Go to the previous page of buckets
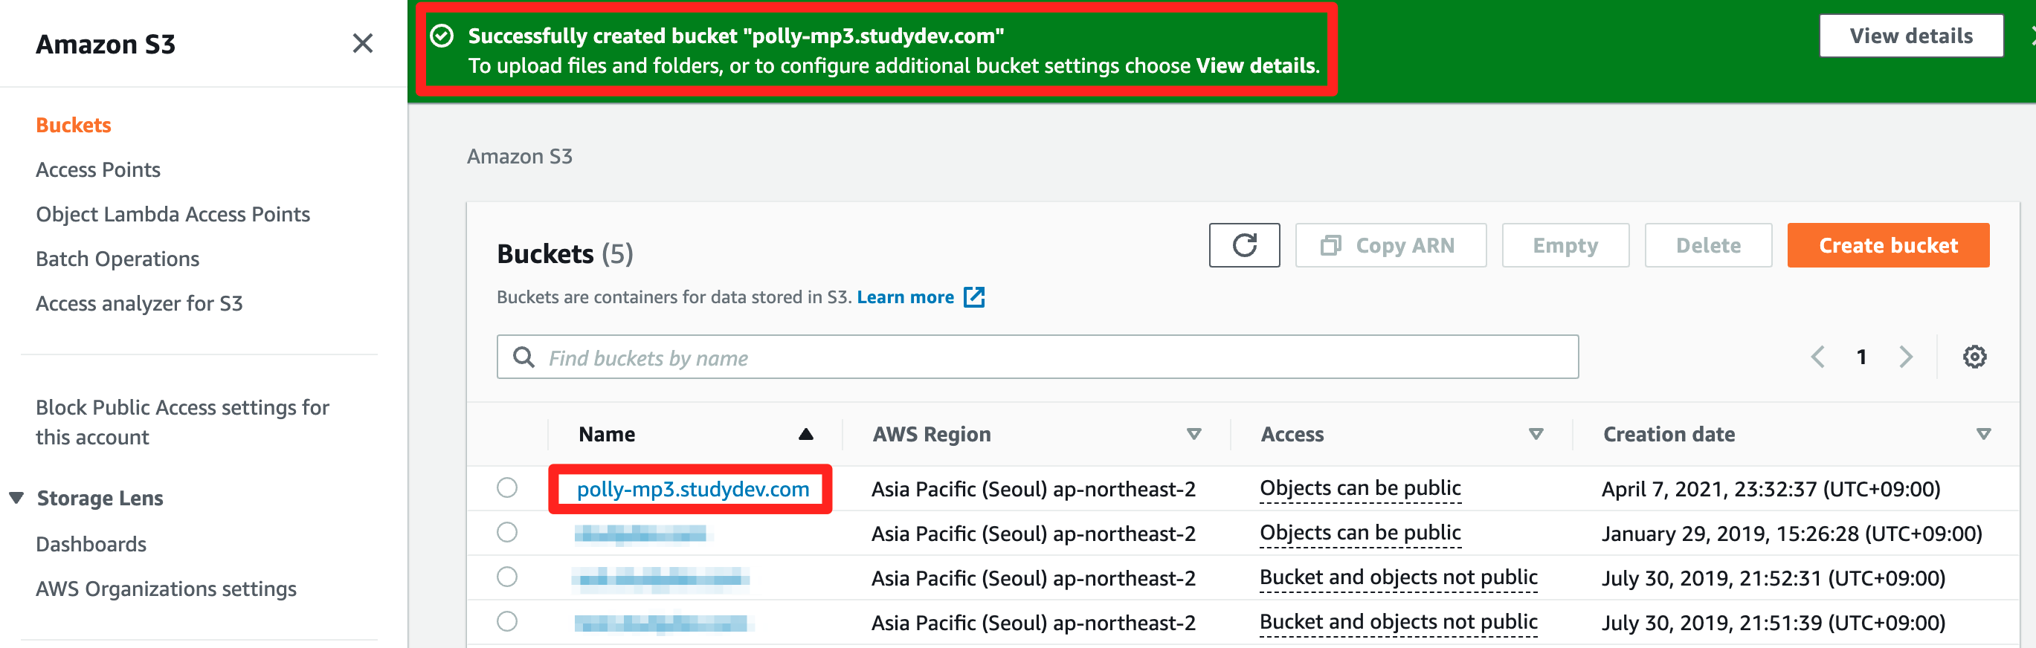2036x648 pixels. click(x=1818, y=357)
